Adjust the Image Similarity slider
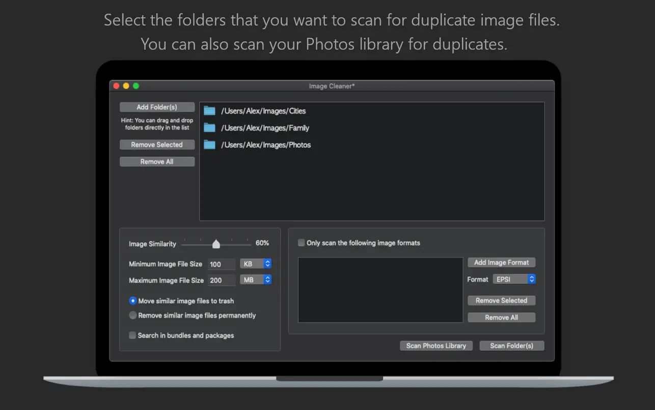This screenshot has height=410, width=655. point(215,244)
